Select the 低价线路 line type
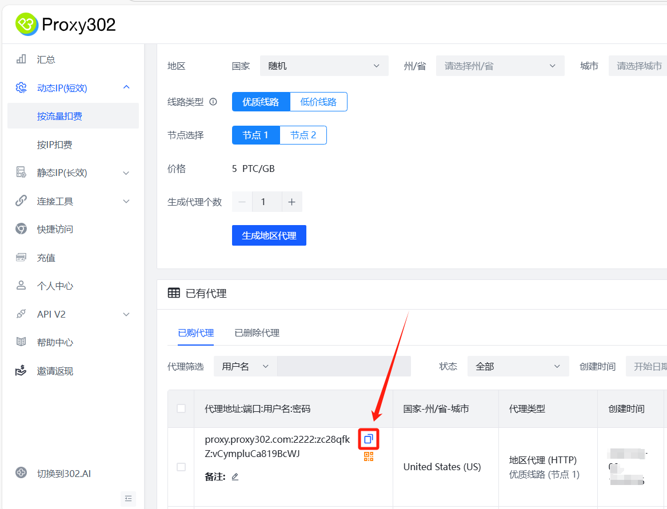Image resolution: width=667 pixels, height=509 pixels. pyautogui.click(x=318, y=101)
